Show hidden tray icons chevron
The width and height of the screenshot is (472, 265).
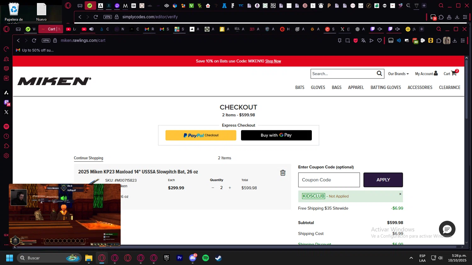(411, 258)
